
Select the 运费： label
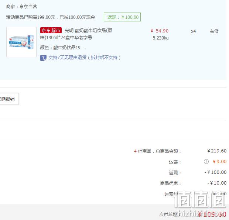(175, 162)
